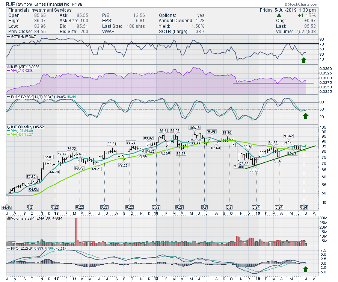Click the Prev Close value 84.55
The height and width of the screenshot is (282, 338).
tap(40, 32)
